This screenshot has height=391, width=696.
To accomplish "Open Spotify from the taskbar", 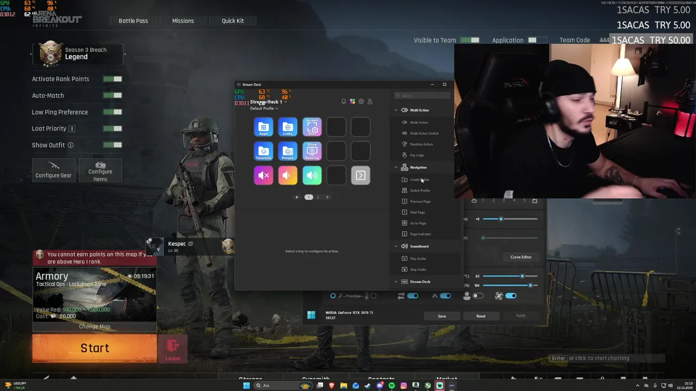I will pos(391,386).
